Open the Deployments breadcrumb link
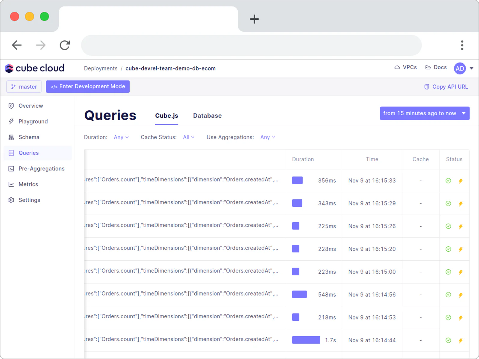 (x=101, y=68)
